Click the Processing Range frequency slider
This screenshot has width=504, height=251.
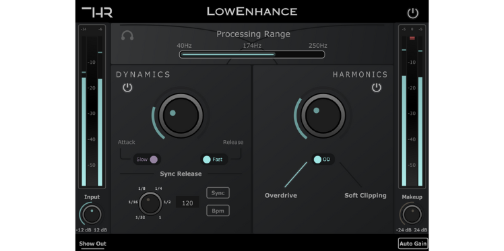tap(252, 55)
